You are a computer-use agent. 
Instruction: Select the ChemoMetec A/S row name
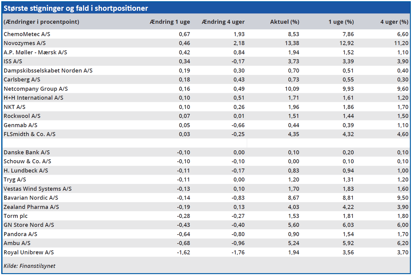(27, 34)
